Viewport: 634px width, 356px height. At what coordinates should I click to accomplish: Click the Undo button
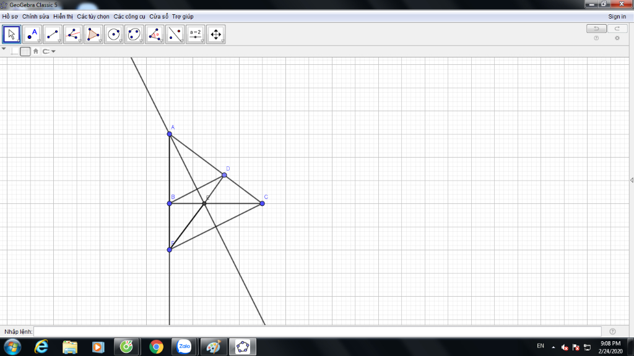tap(596, 28)
